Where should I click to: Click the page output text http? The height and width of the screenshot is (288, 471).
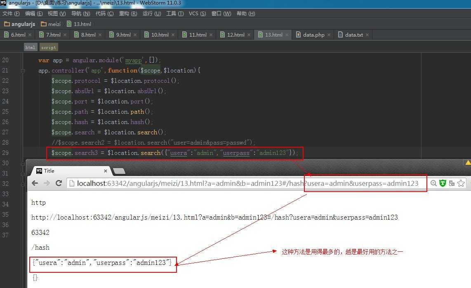coord(38,203)
